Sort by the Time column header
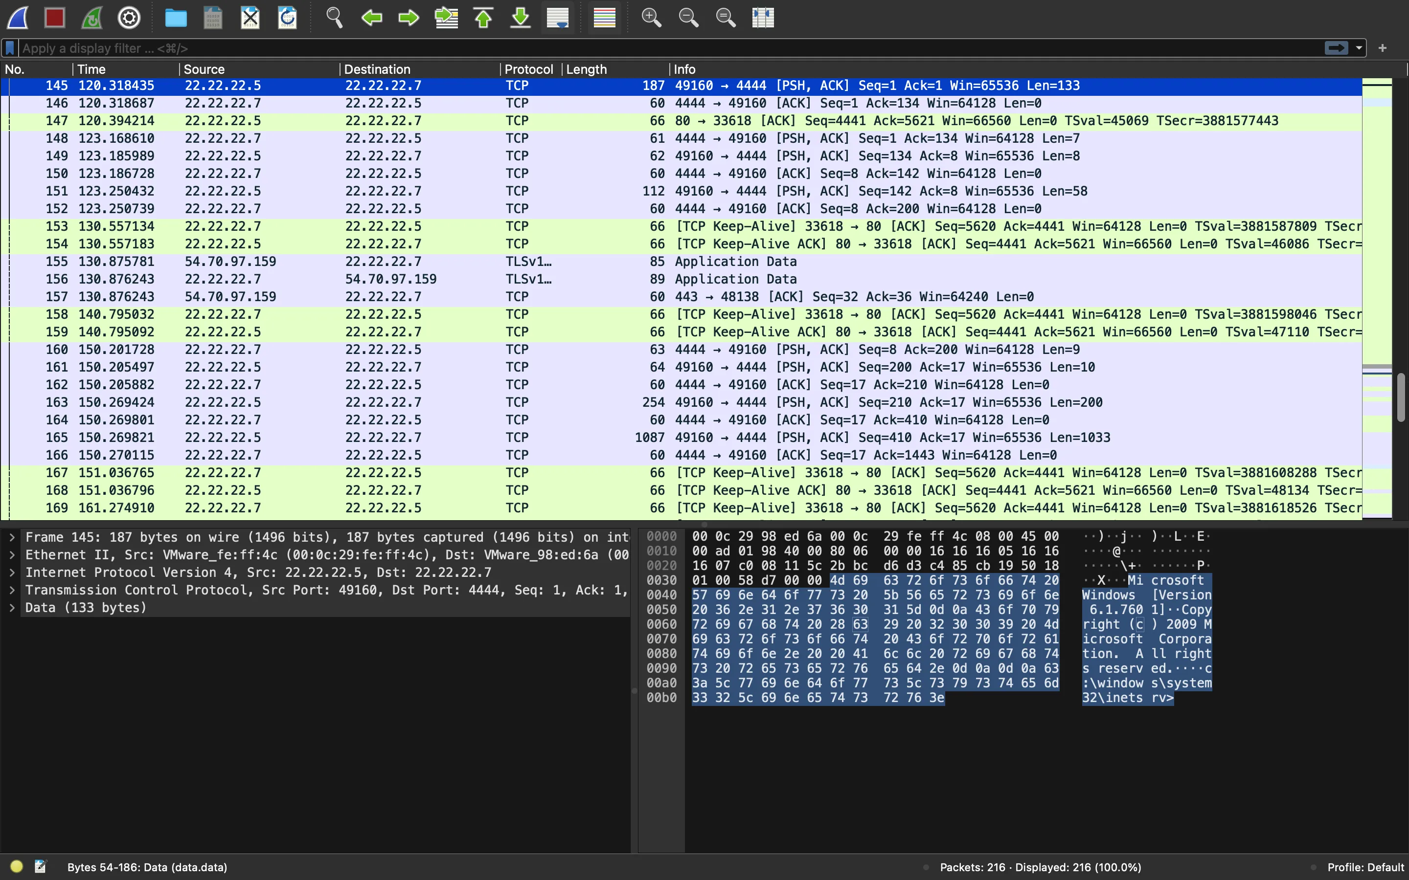The width and height of the screenshot is (1409, 880). pos(125,69)
